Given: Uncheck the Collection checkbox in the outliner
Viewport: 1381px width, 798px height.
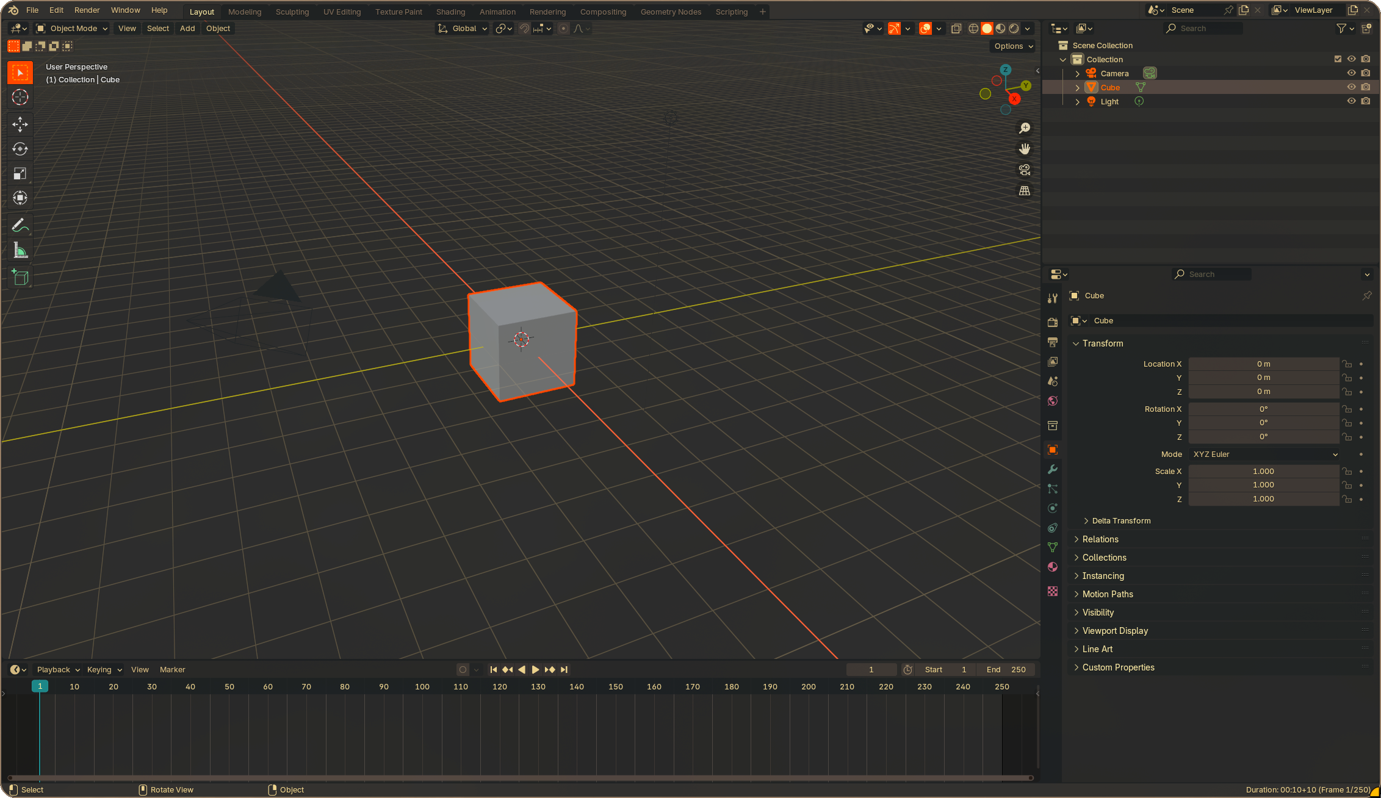Looking at the screenshot, I should point(1338,59).
